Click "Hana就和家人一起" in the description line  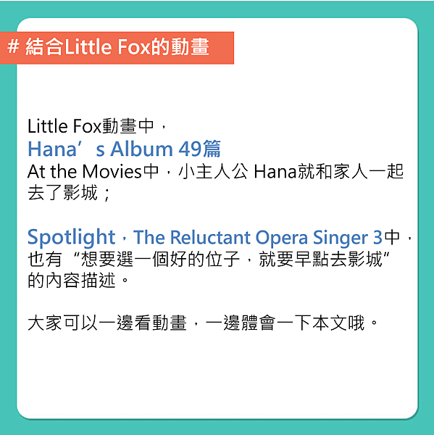click(329, 171)
